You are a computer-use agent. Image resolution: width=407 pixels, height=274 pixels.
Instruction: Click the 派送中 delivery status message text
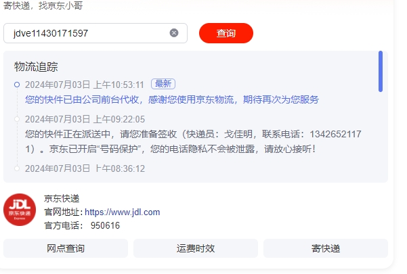193,141
